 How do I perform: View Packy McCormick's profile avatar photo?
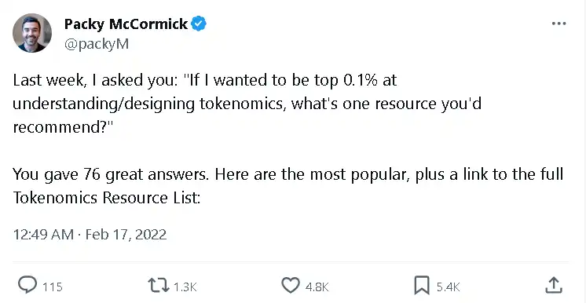pyautogui.click(x=32, y=33)
